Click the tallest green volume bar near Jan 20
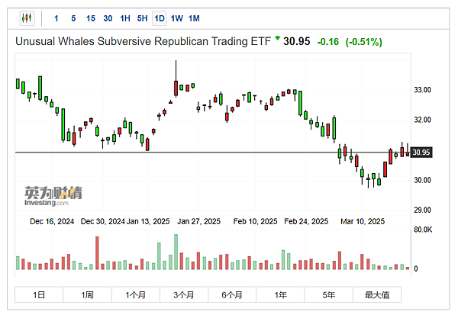458x318 pixels. point(176,252)
